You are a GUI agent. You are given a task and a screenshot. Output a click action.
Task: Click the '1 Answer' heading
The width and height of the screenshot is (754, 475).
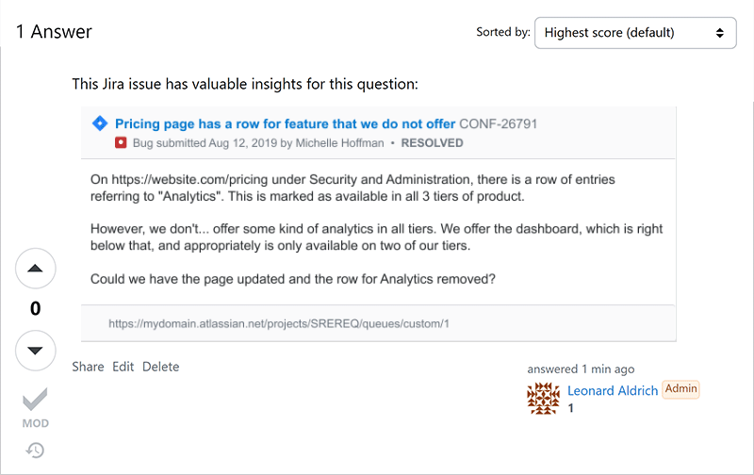pos(54,32)
